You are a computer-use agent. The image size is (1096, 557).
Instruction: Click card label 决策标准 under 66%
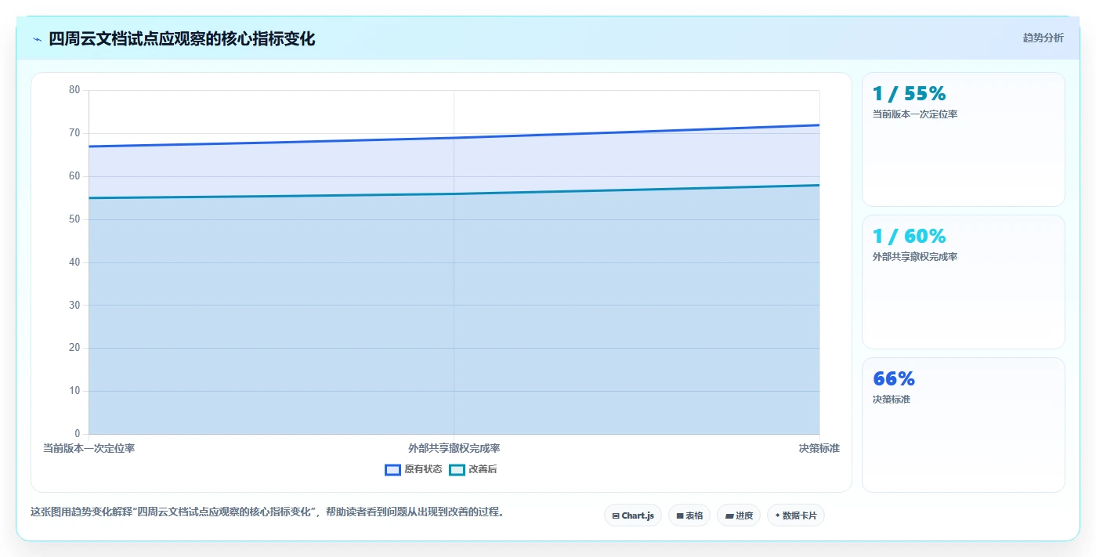click(x=892, y=400)
